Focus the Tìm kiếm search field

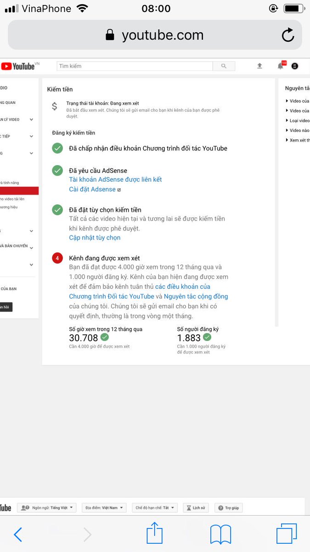pyautogui.click(x=135, y=66)
